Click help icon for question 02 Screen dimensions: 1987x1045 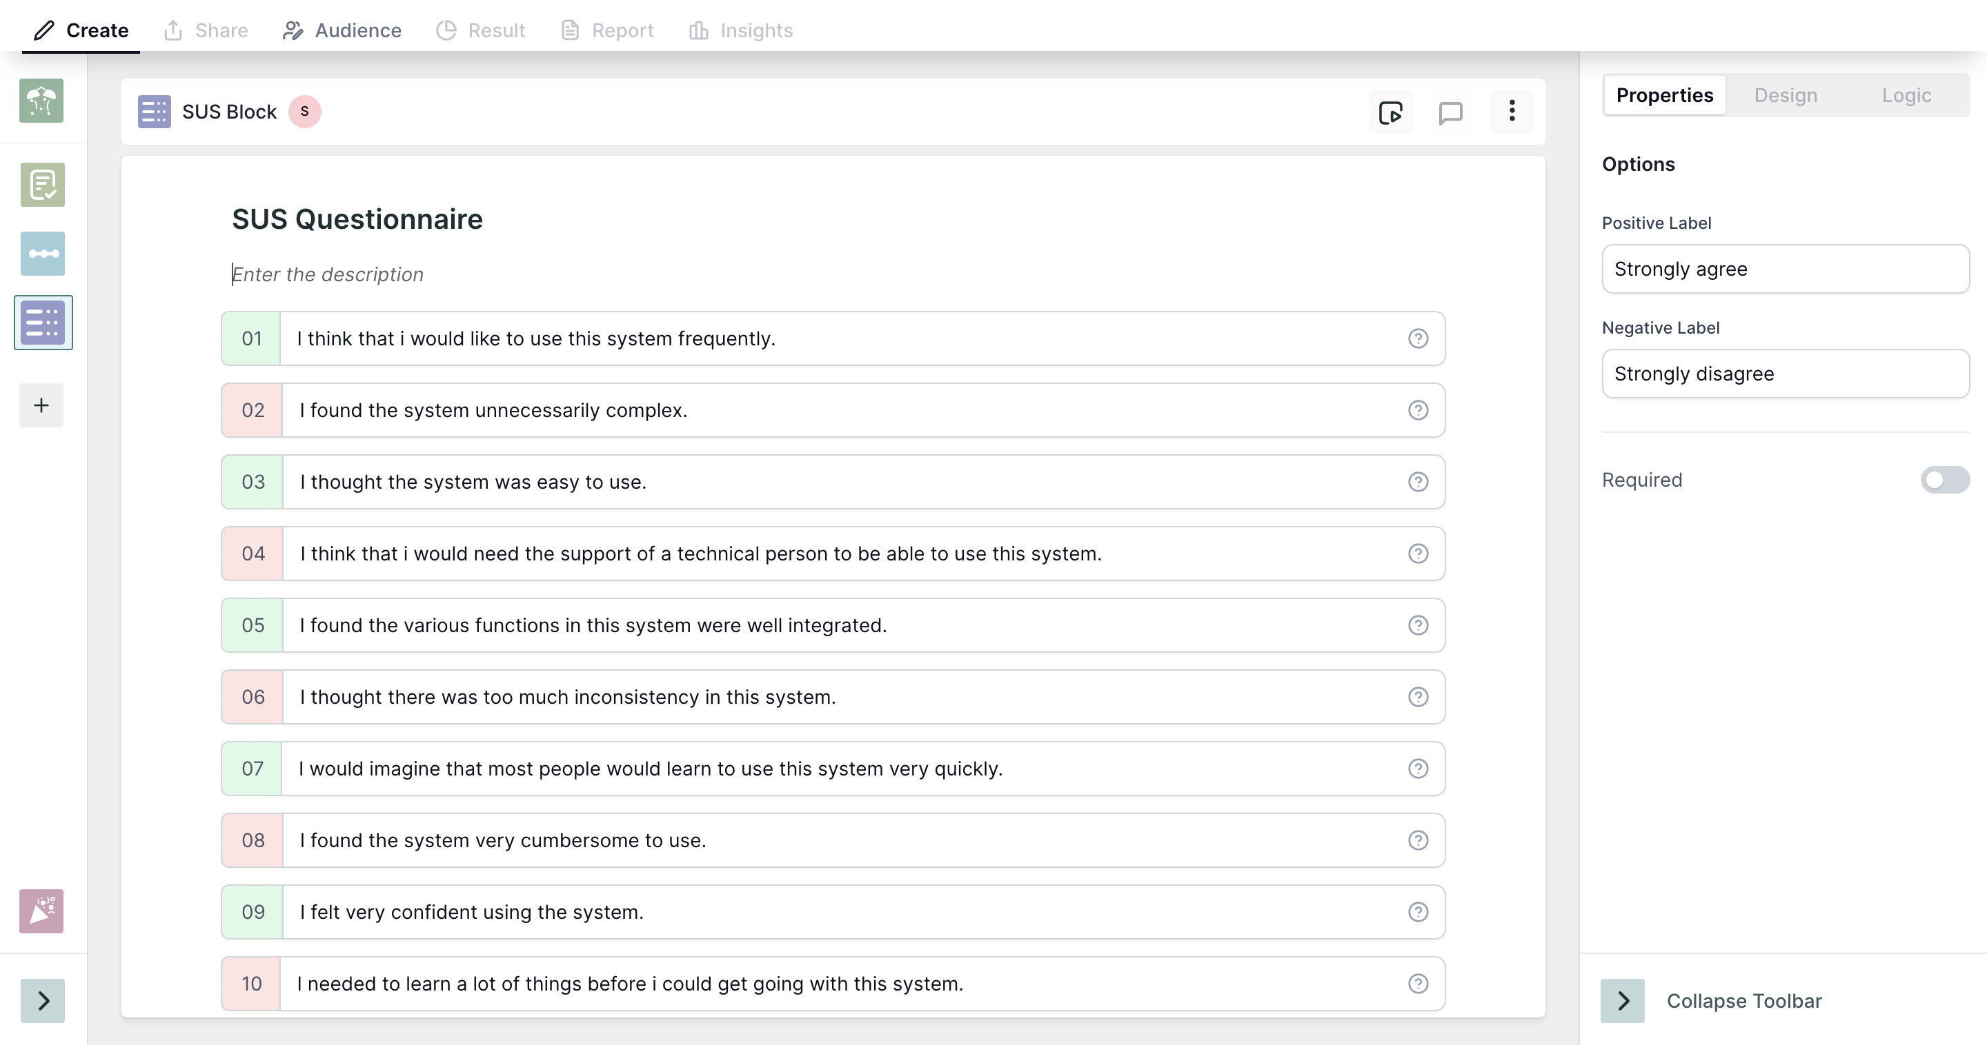pyautogui.click(x=1418, y=410)
